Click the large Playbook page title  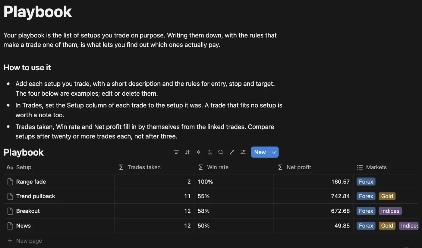pyautogui.click(x=38, y=11)
